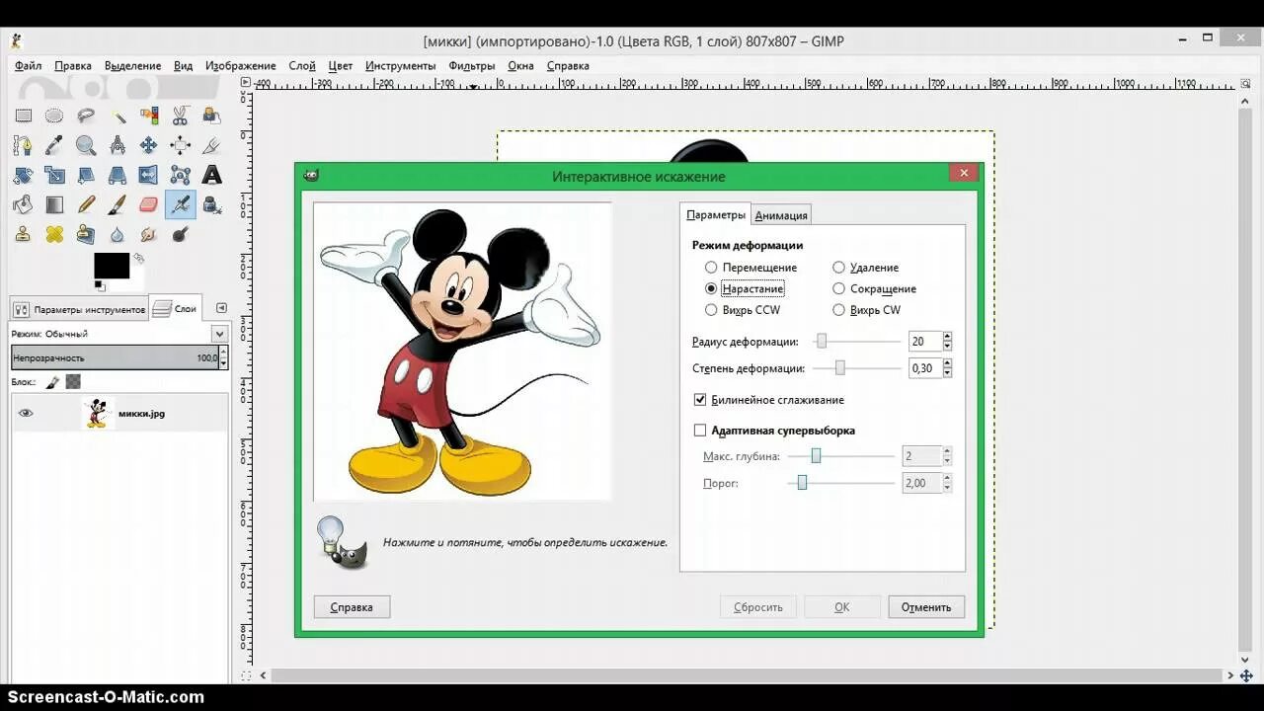Switch to Параметры инструментов tab
Image resolution: width=1264 pixels, height=711 pixels.
click(79, 309)
